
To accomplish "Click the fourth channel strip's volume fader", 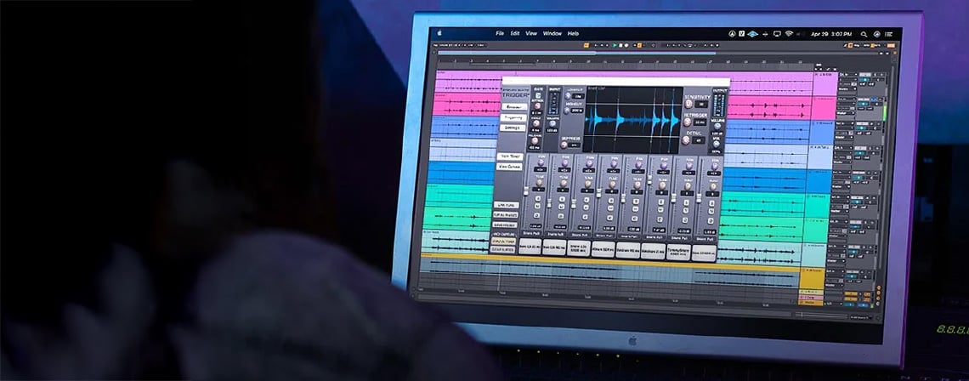I will (x=598, y=192).
